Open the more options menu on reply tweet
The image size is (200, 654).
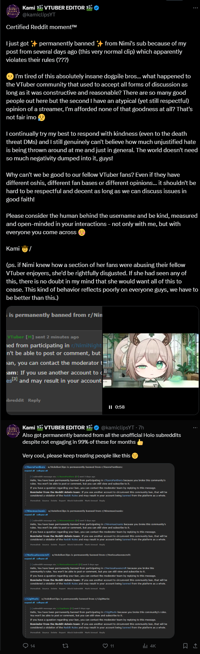click(x=195, y=427)
